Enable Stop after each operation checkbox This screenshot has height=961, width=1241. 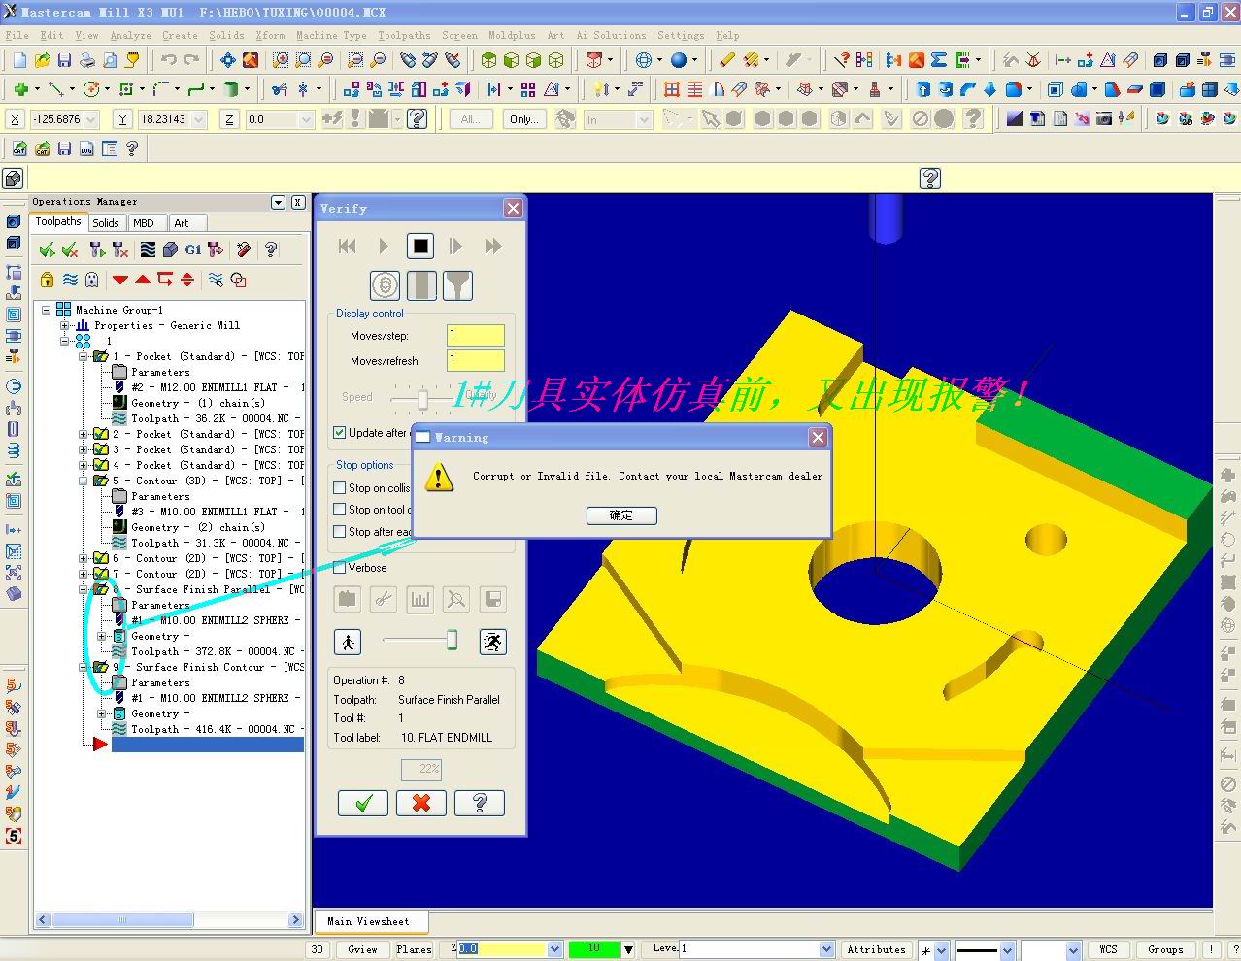[x=340, y=532]
